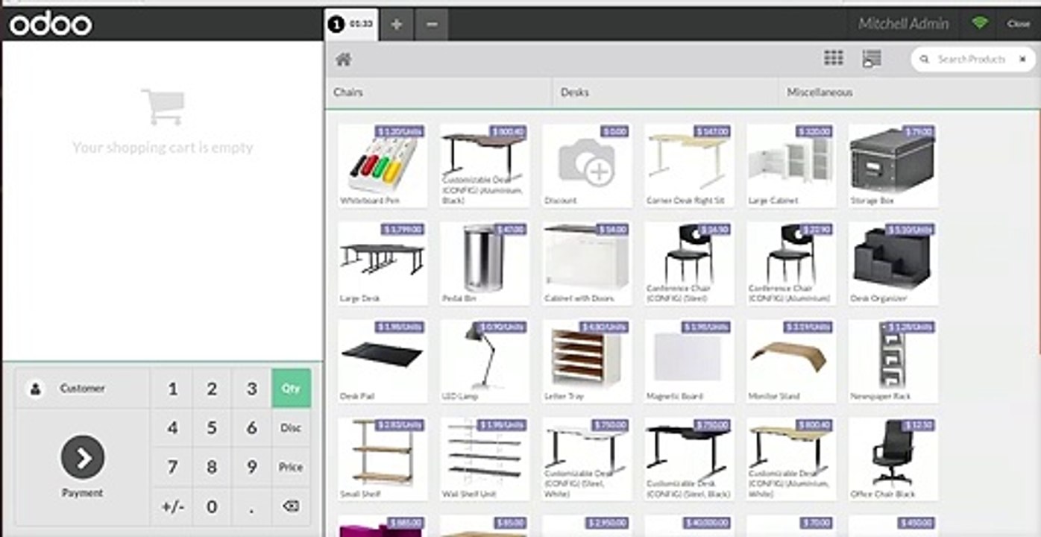Add Corner Desk Right Sit product

pyautogui.click(x=689, y=166)
